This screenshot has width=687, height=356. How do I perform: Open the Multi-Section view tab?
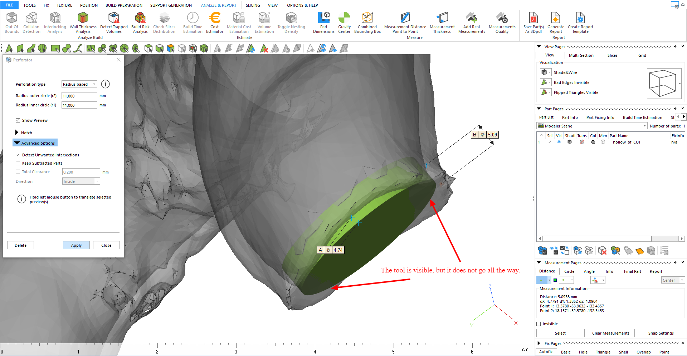click(x=581, y=55)
